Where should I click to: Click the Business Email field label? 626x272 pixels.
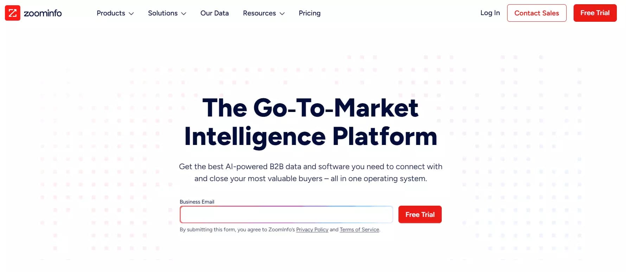pos(197,201)
